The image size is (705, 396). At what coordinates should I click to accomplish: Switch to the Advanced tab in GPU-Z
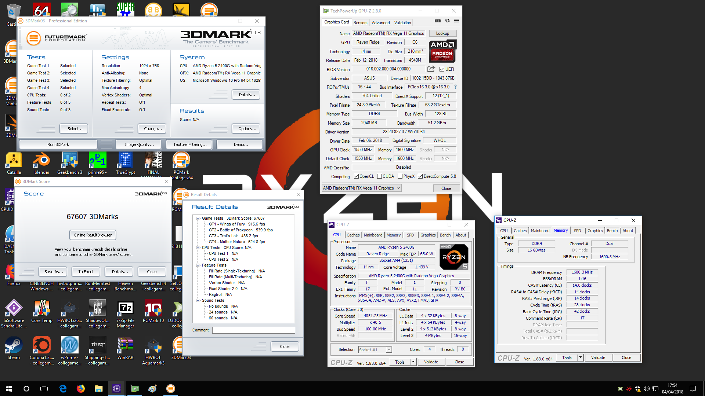(x=381, y=23)
